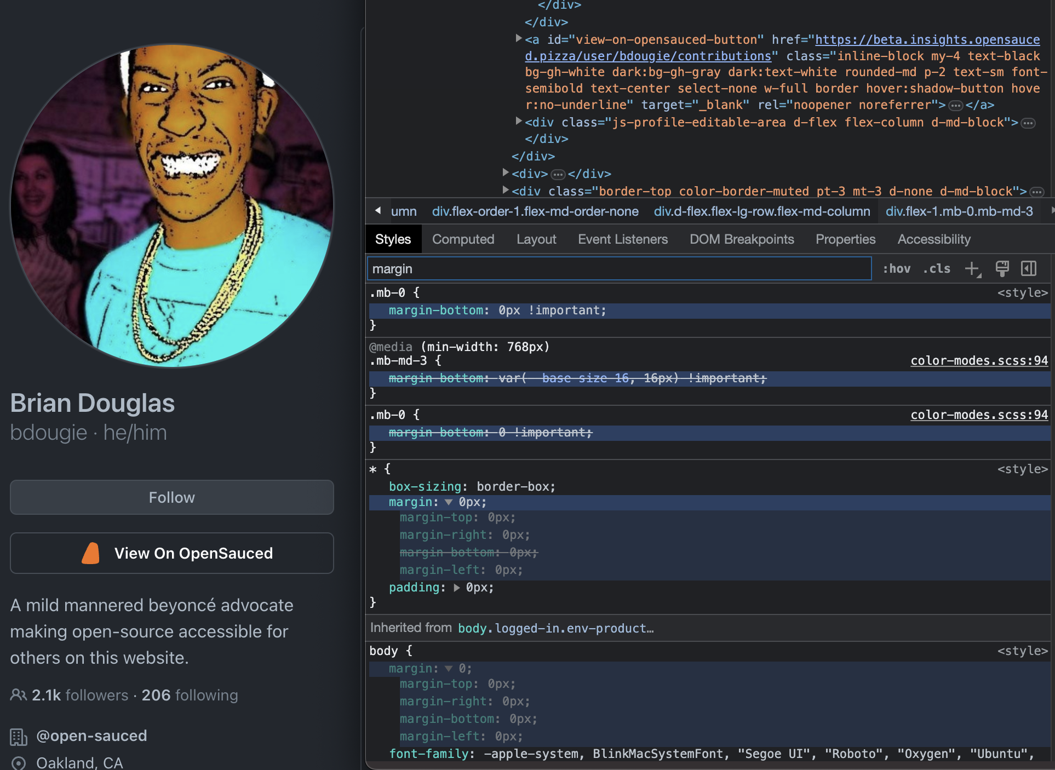Viewport: 1055px width, 770px height.
Task: Expand the border-top color-border-muted div node
Action: click(506, 191)
